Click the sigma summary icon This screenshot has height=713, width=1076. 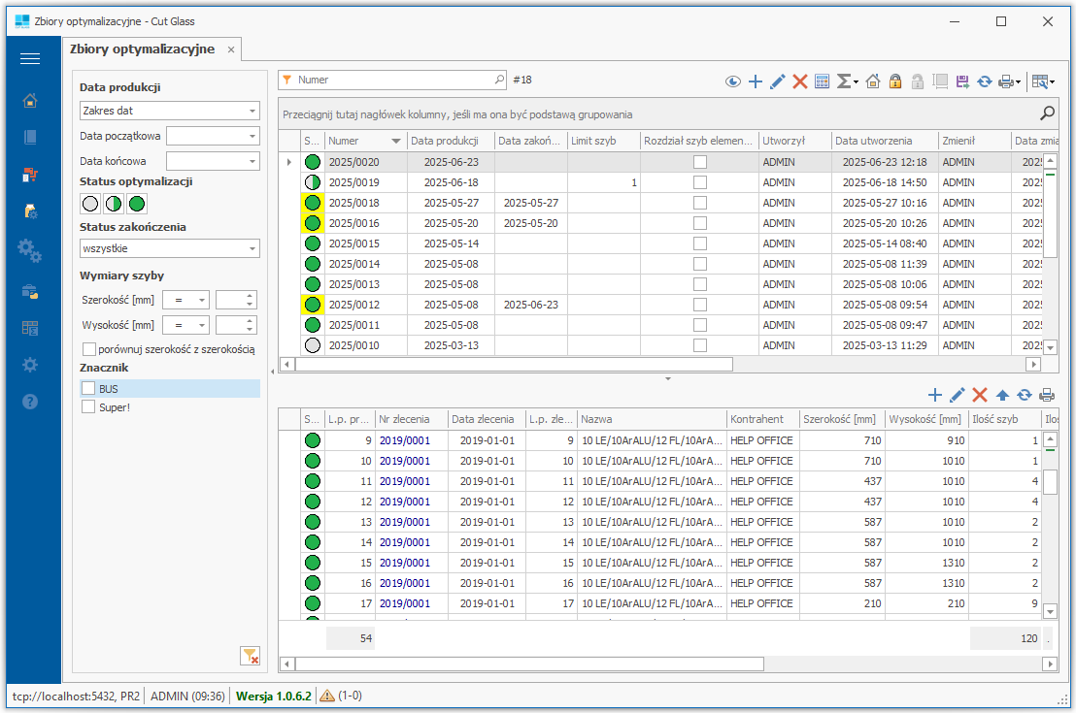coord(844,81)
